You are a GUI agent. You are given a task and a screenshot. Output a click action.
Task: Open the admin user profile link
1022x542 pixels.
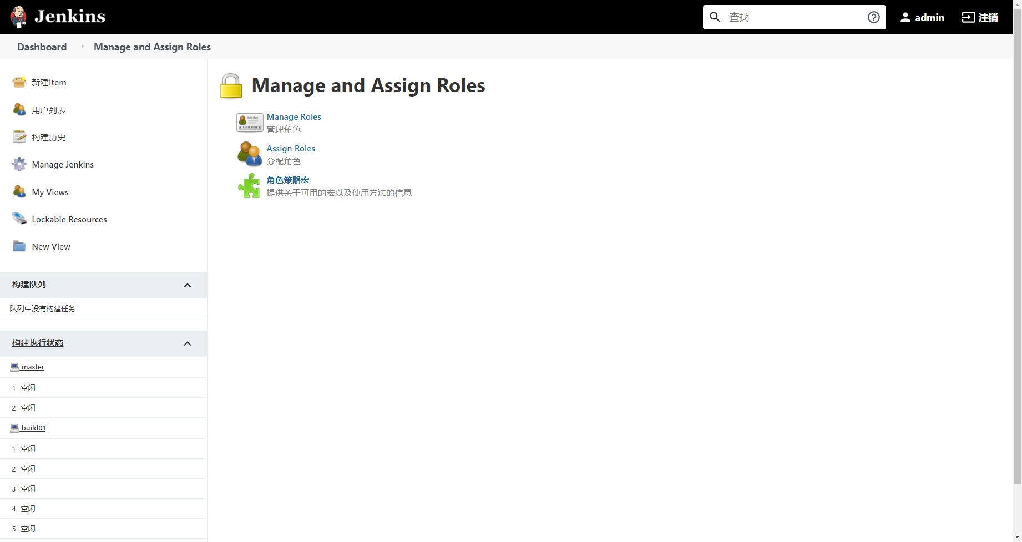coord(929,17)
